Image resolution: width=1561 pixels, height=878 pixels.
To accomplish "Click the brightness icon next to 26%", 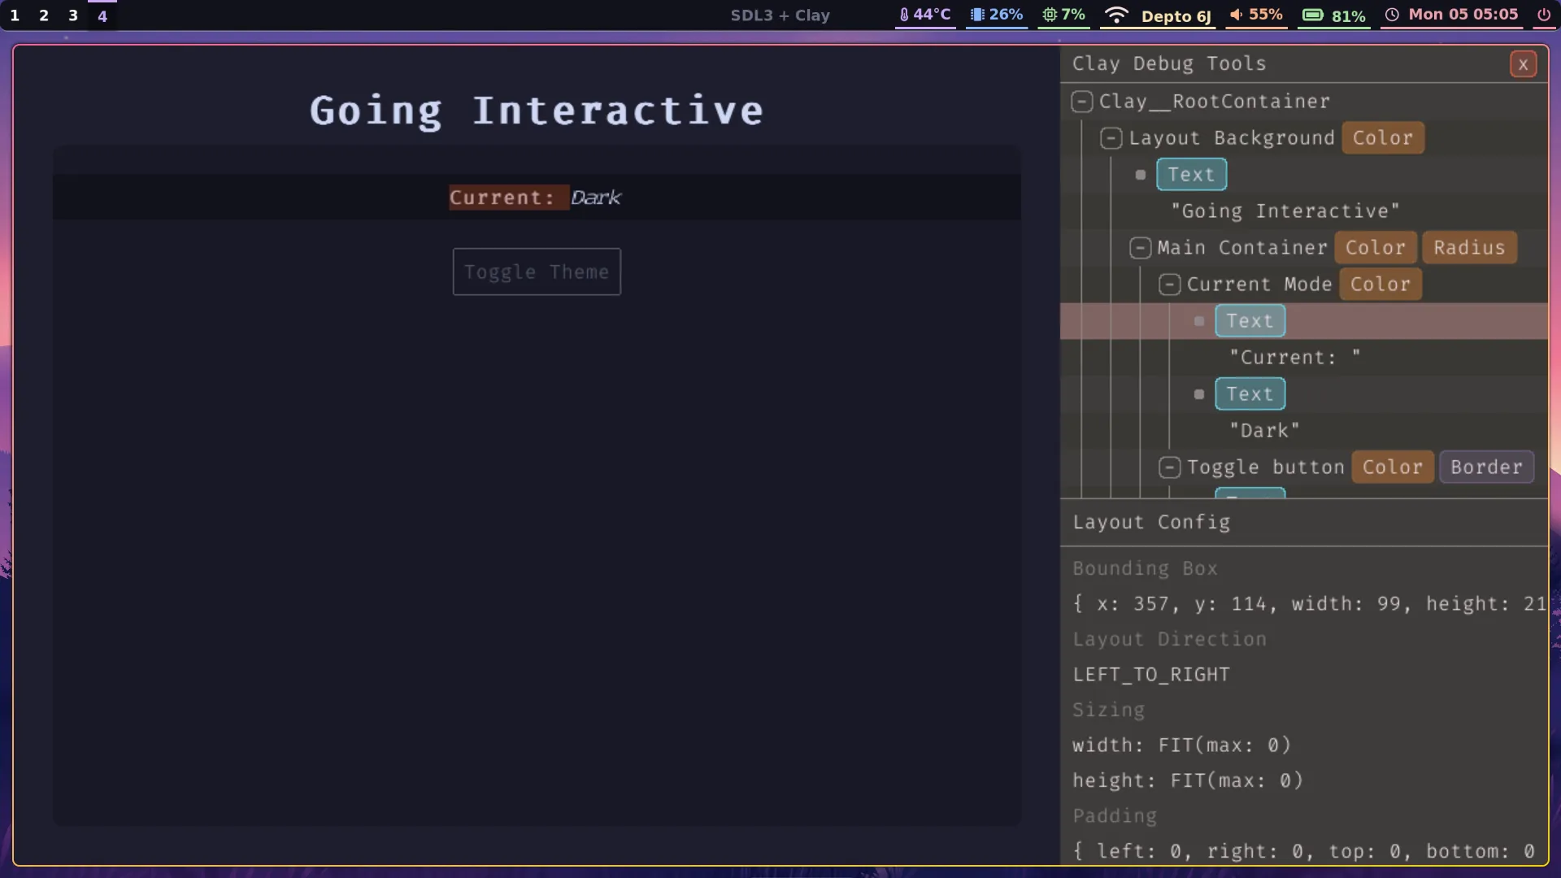I will (976, 15).
